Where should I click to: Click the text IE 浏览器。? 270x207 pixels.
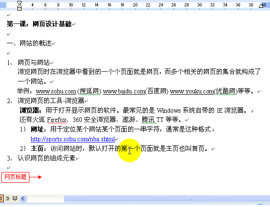pos(232,110)
